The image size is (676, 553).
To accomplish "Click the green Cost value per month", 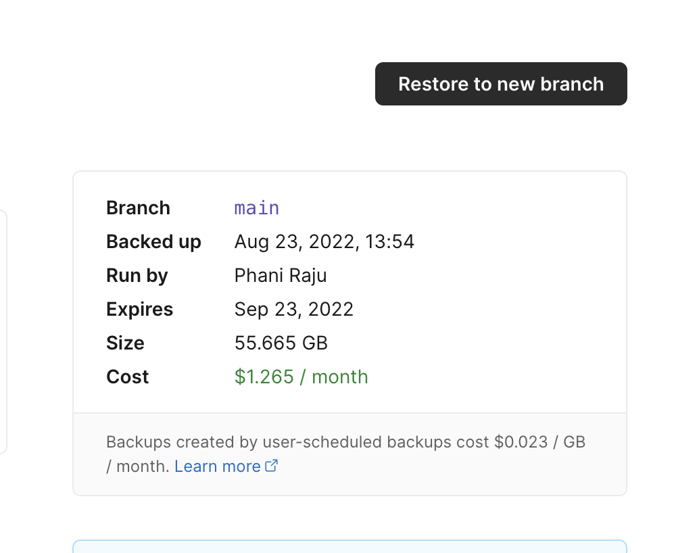I will point(301,377).
